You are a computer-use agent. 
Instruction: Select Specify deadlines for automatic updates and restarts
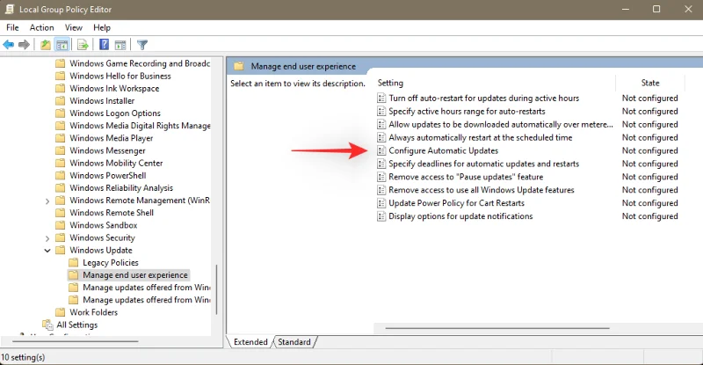coord(484,164)
